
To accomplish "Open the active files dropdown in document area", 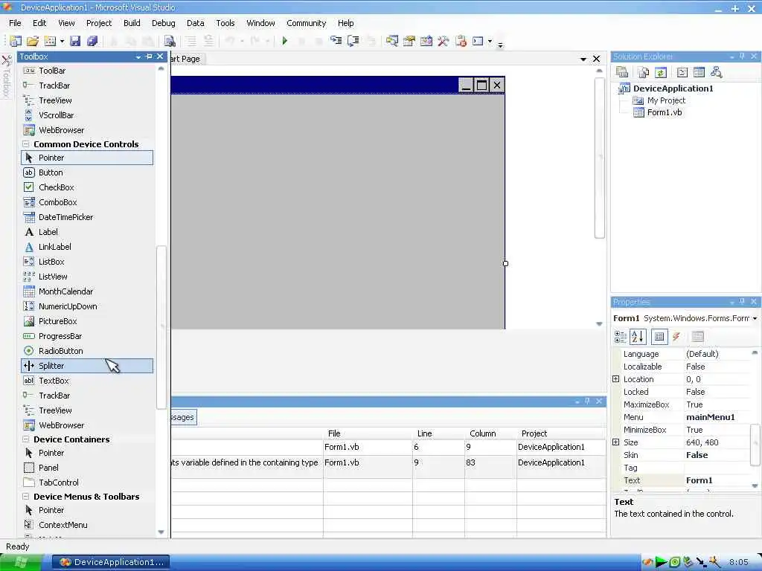I will [583, 59].
